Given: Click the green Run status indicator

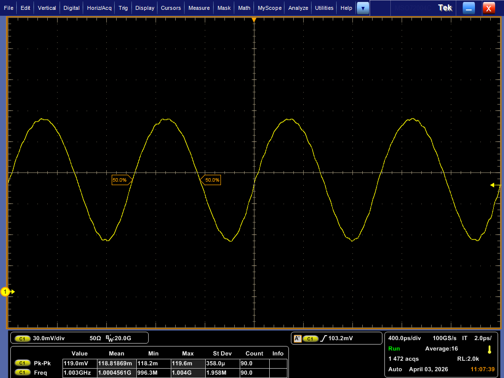Looking at the screenshot, I should pyautogui.click(x=394, y=349).
